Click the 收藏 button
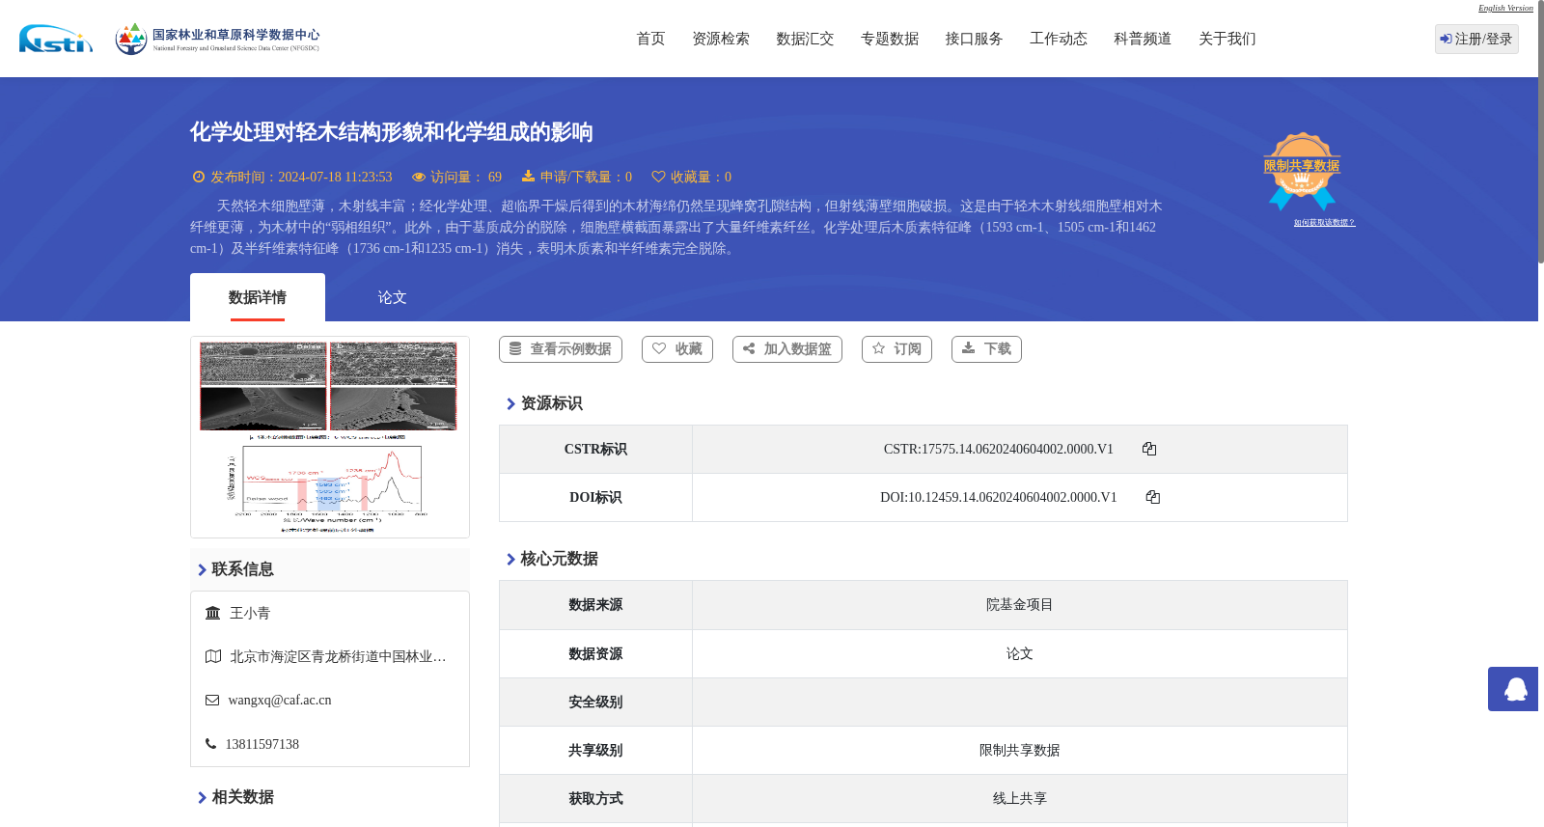Image resolution: width=1544 pixels, height=827 pixels. pyautogui.click(x=677, y=349)
